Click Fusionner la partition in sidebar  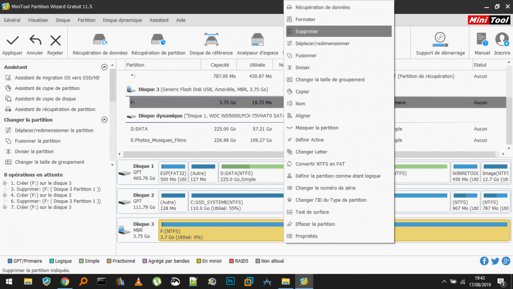[37, 141]
